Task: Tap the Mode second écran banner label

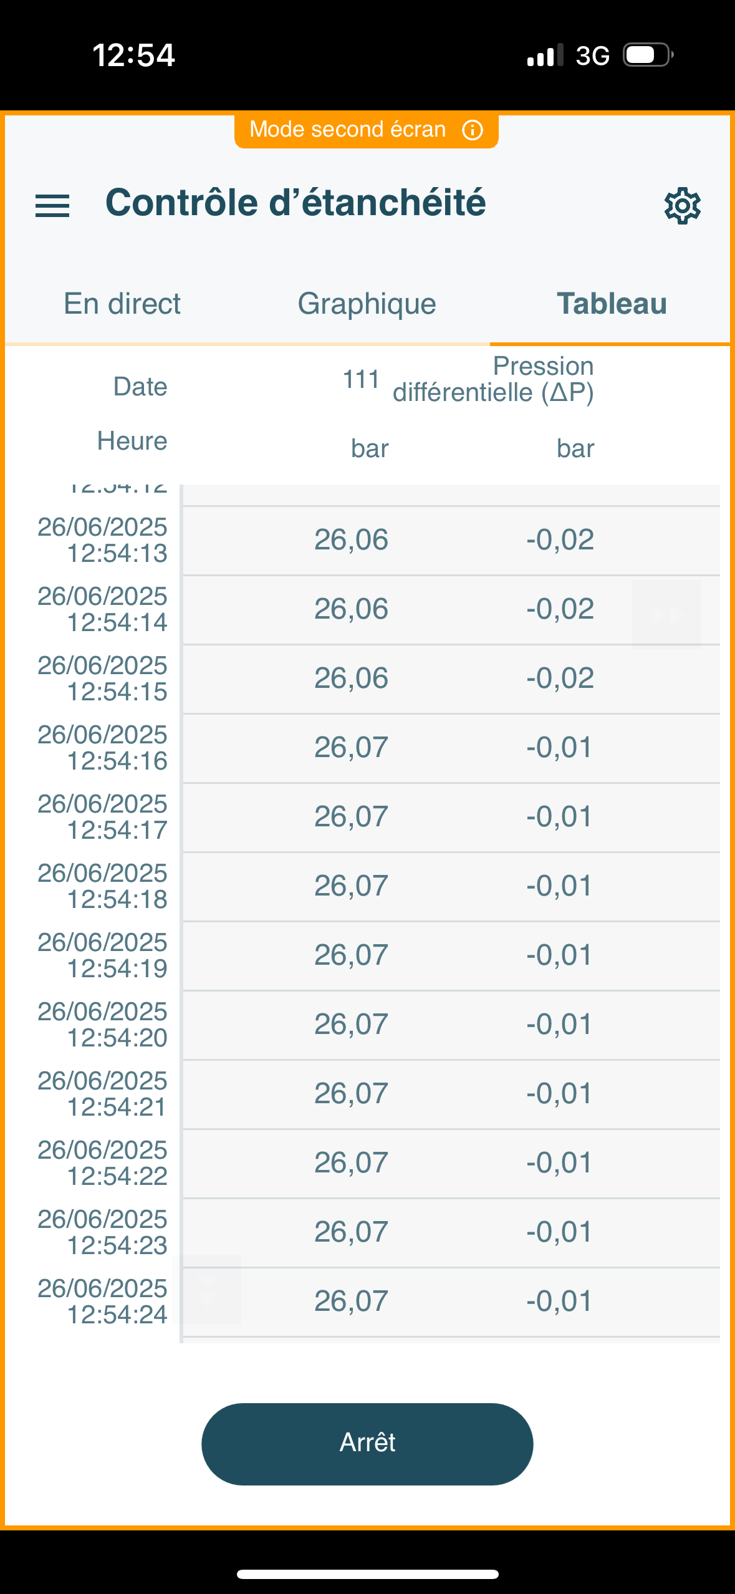Action: click(x=347, y=130)
